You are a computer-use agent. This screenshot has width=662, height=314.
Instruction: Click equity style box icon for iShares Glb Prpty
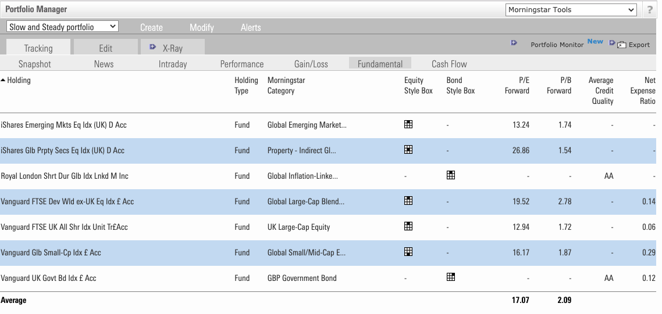pos(408,150)
